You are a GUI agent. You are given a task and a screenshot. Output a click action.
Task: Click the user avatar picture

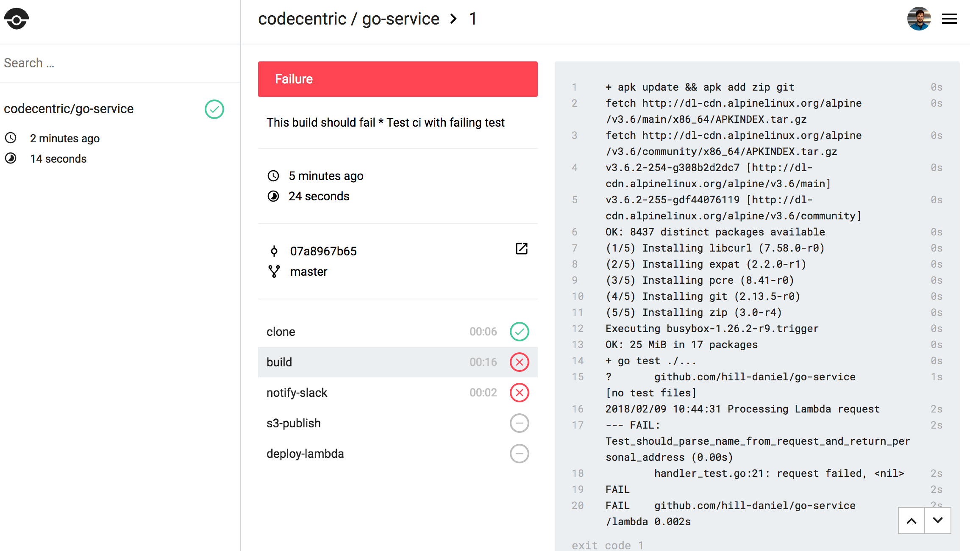(x=918, y=19)
